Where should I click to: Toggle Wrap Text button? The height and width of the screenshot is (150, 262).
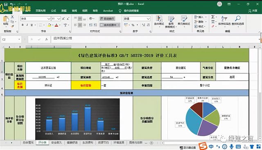click(x=107, y=19)
